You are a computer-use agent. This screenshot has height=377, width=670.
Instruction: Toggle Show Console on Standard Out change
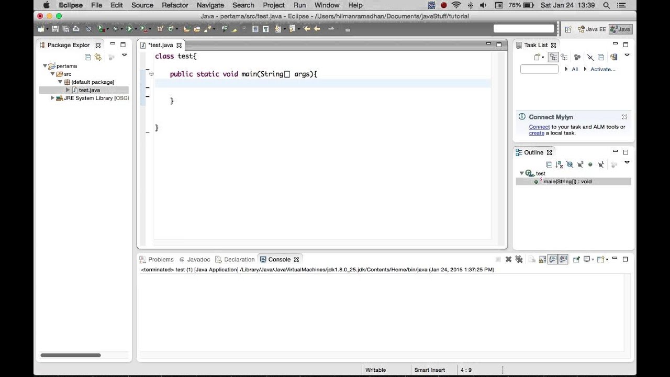(x=553, y=259)
